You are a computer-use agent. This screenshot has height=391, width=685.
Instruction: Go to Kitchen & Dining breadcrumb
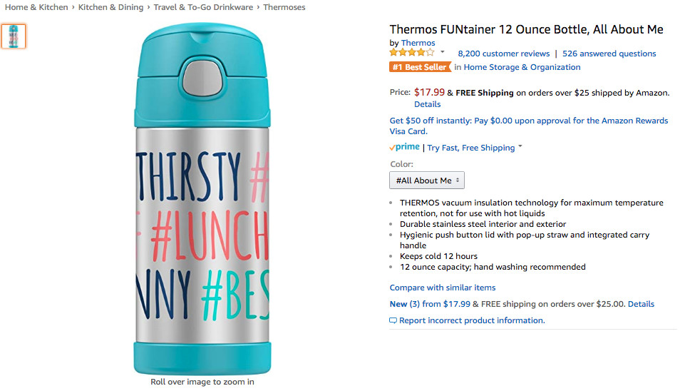(112, 7)
